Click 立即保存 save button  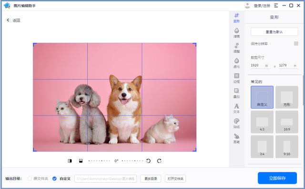[x=277, y=178]
